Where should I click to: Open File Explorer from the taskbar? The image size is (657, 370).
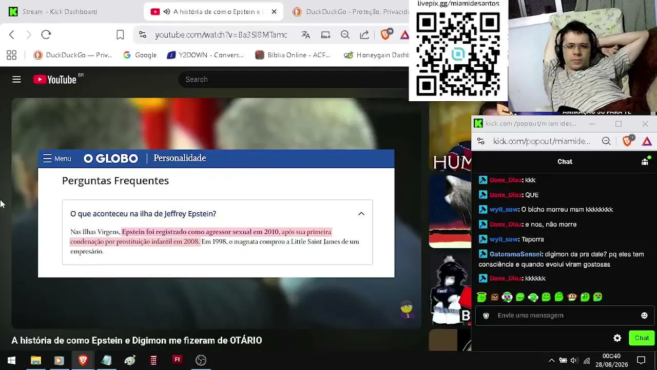pos(35,360)
